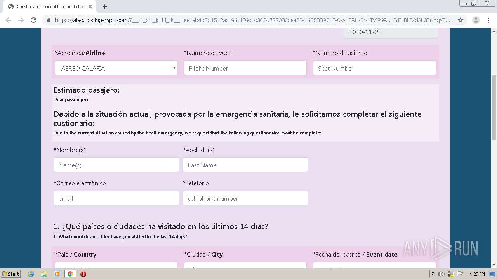Click question 1 heading about países o ciudades
This screenshot has height=279, width=497.
(x=161, y=226)
